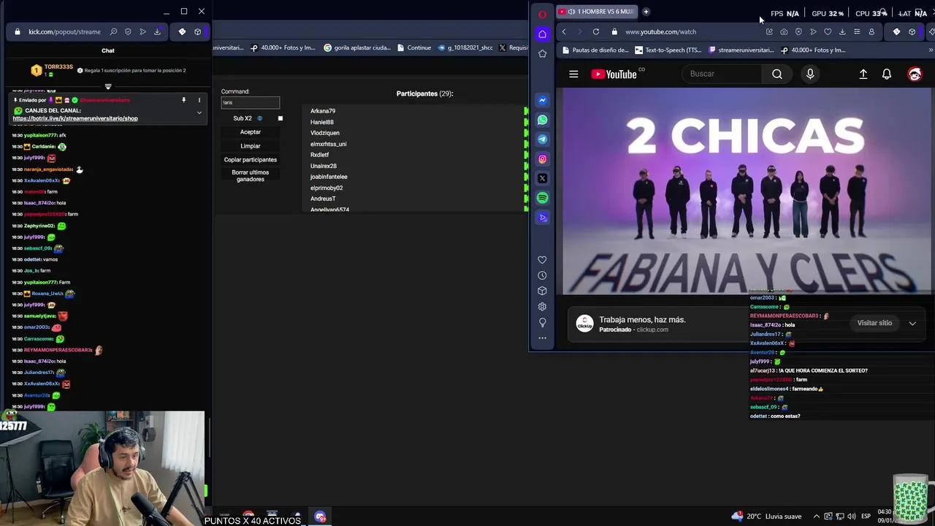Switch to the 1 HOMBRE VS 6 MUJ tab
Viewport: 935px width, 526px height.
(597, 12)
